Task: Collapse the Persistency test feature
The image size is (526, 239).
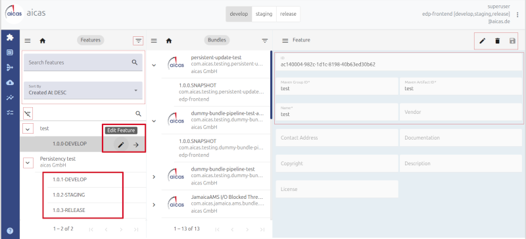Action: (x=28, y=163)
